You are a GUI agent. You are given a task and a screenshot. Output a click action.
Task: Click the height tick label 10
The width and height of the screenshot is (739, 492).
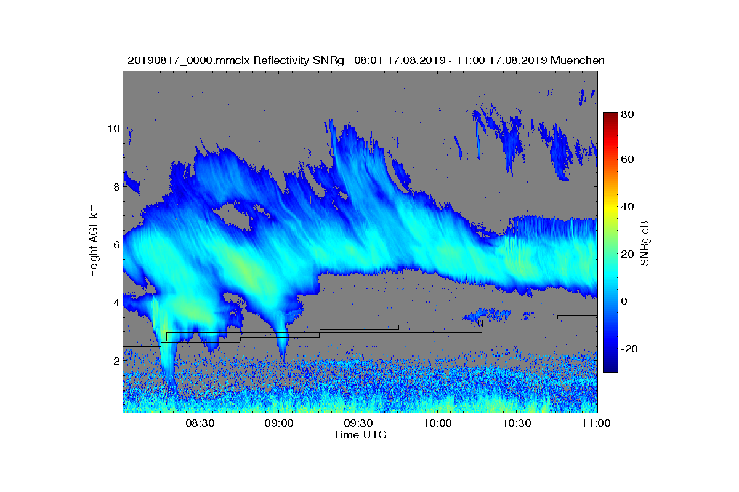tap(113, 129)
